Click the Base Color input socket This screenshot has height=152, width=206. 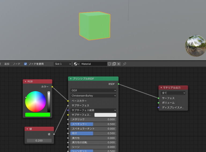coord(68,101)
